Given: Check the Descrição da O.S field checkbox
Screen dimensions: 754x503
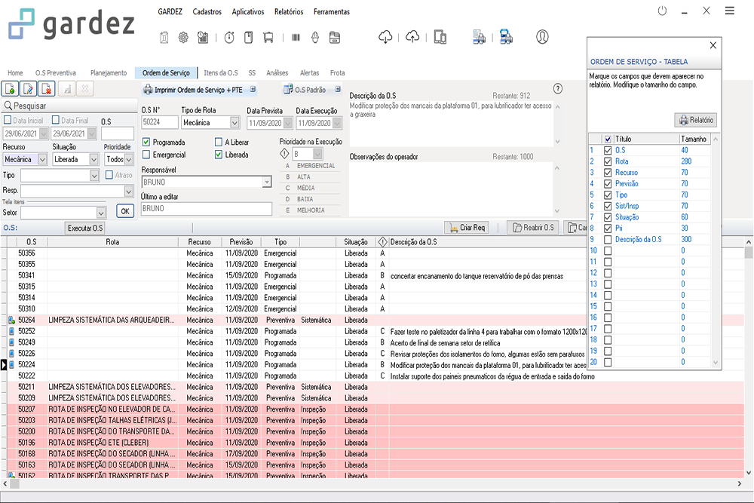Looking at the screenshot, I should [x=608, y=240].
